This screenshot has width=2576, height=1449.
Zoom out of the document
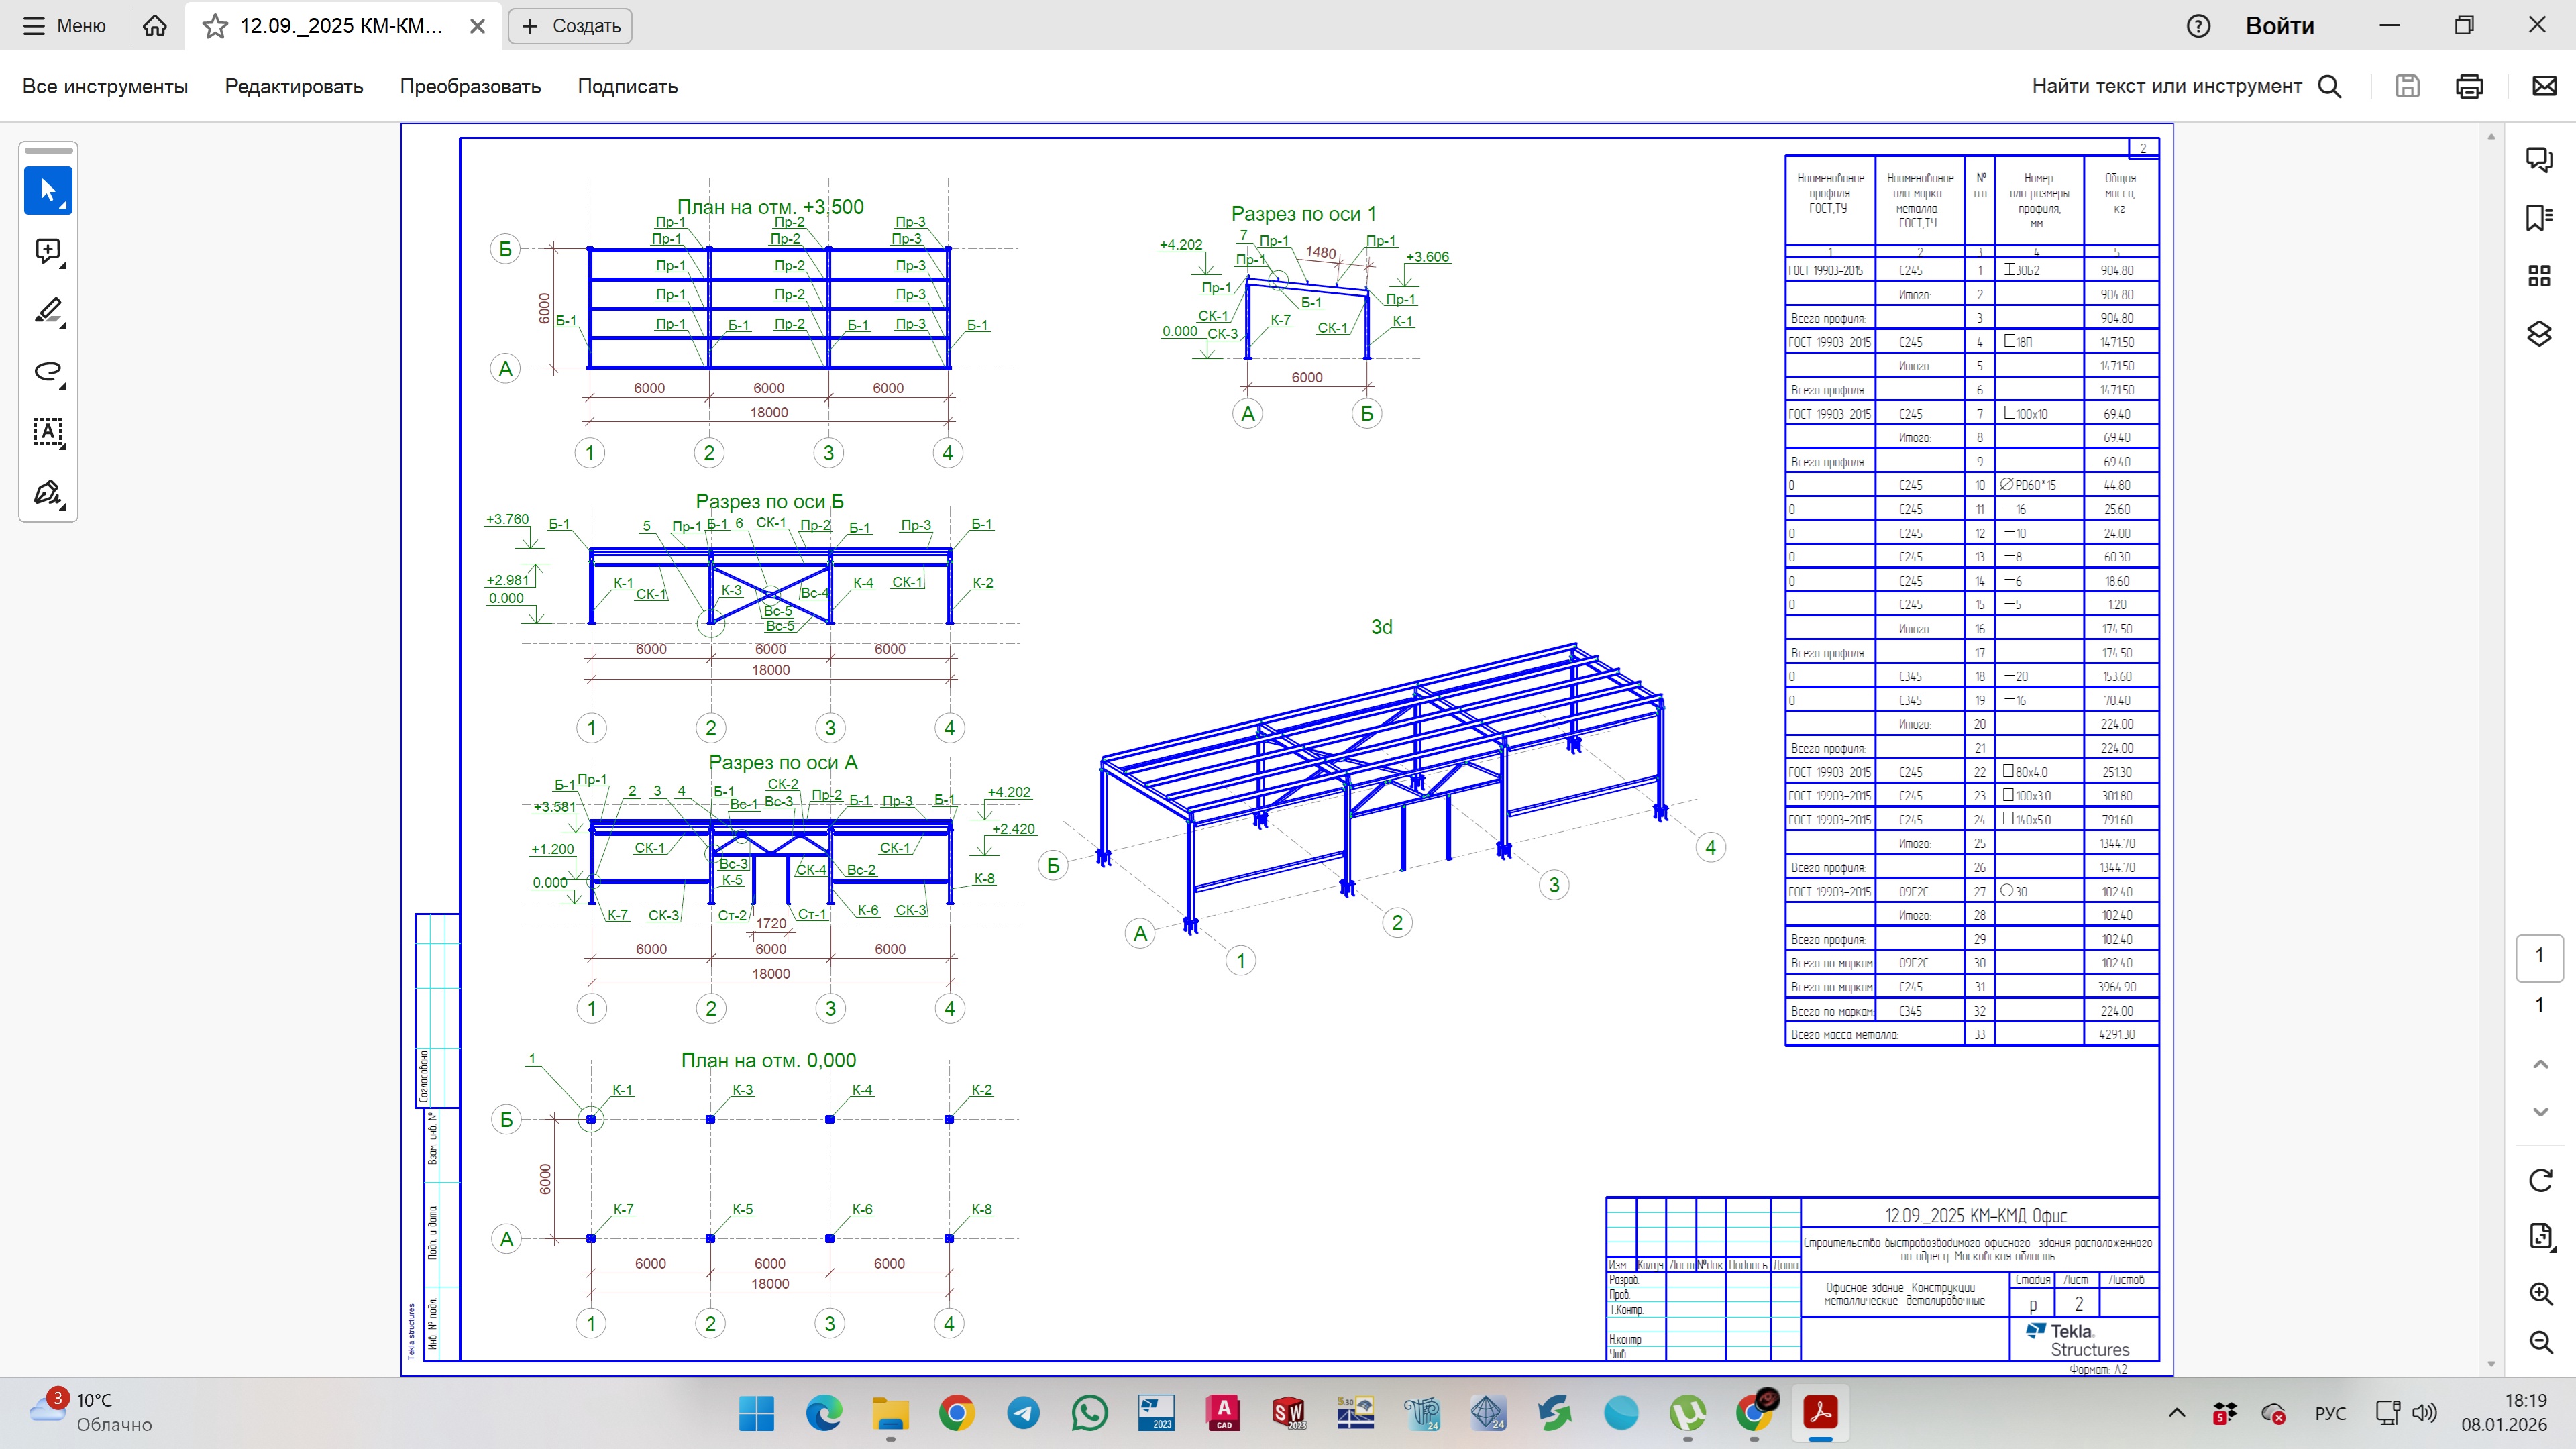click(2540, 1342)
